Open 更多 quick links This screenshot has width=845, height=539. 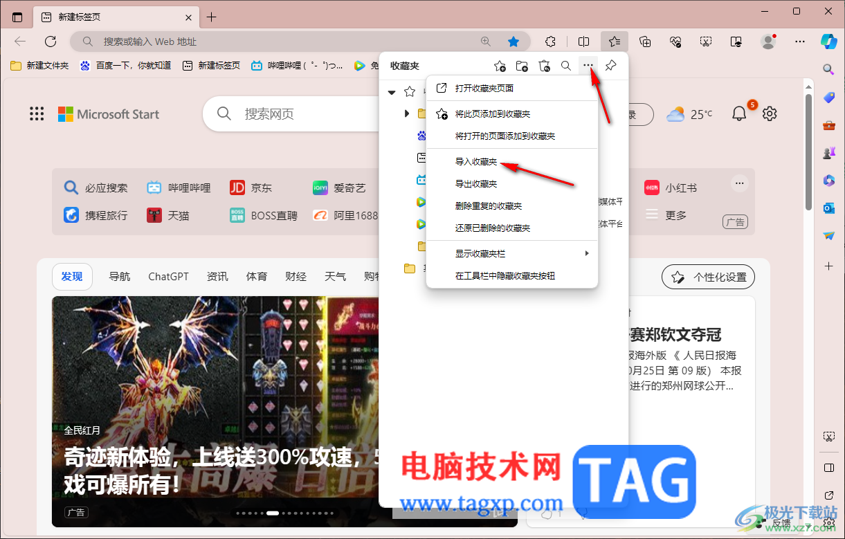coord(666,215)
